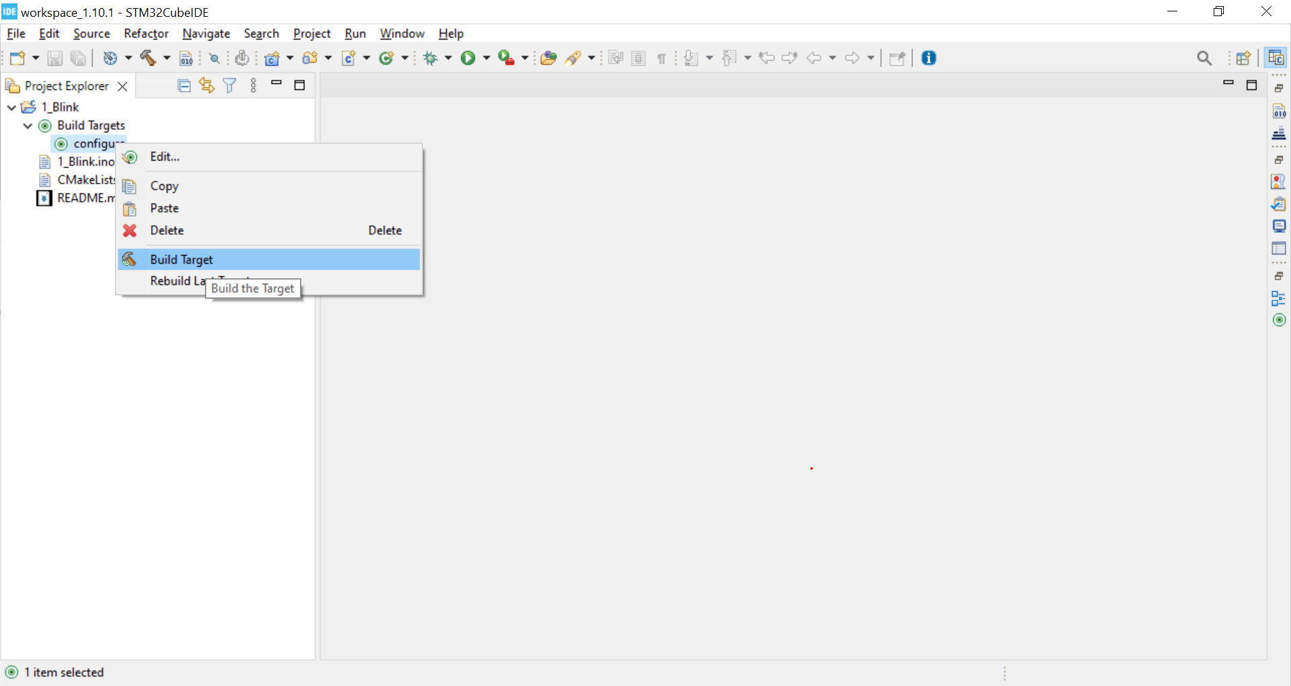Close the Project Explorer tab
This screenshot has width=1291, height=686.
122,86
